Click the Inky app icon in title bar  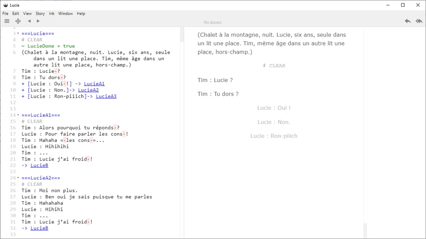point(5,5)
